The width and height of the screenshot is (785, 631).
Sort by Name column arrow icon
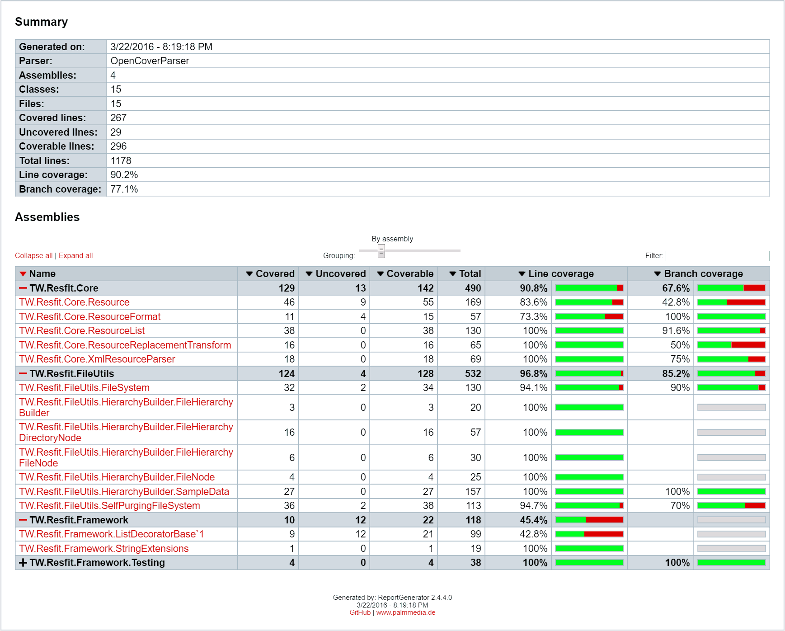pyautogui.click(x=23, y=274)
